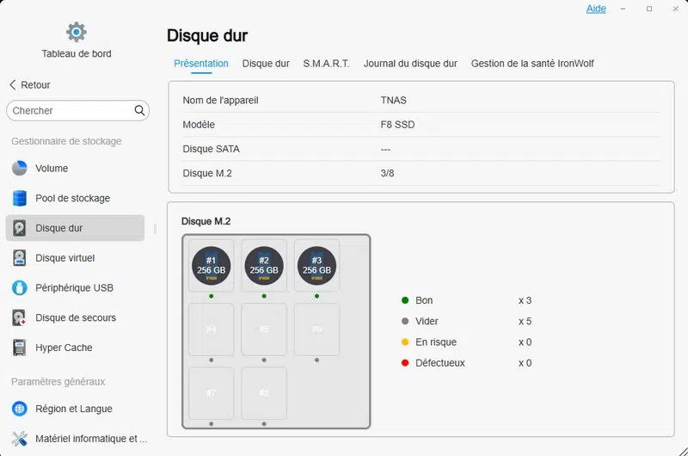This screenshot has height=456, width=688.
Task: Maximize the window
Action: pyautogui.click(x=649, y=9)
